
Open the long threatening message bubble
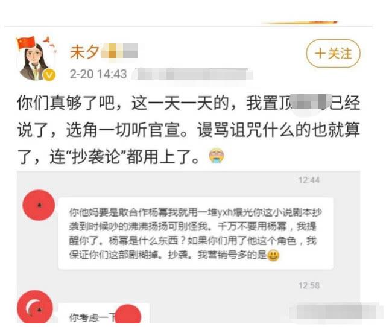tap(195, 233)
